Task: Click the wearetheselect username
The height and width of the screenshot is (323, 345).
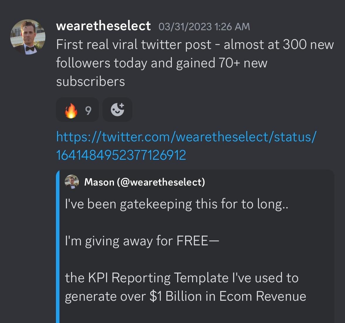Action: (103, 26)
